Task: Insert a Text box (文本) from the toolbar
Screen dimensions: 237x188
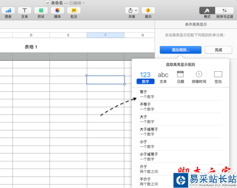Action: pos(25,10)
